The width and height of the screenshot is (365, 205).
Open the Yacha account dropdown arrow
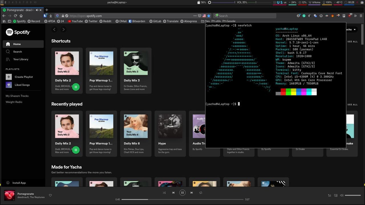[x=355, y=30]
